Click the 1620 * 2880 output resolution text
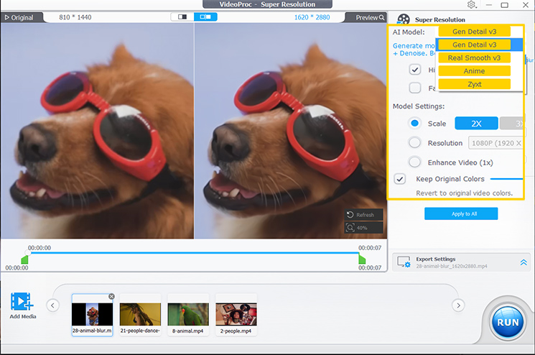 pos(312,17)
